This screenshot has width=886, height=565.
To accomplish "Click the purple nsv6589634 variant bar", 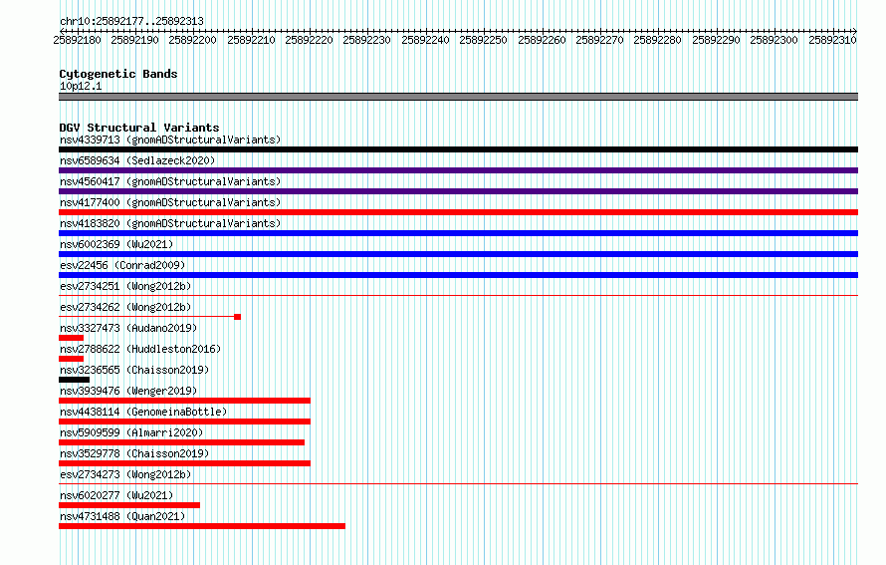I will click(458, 170).
